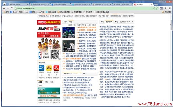Open the 2013谜笛大事记 headline
This screenshot has width=173, height=107.
pos(77,88)
